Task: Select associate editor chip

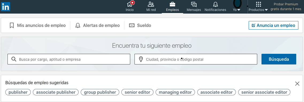Action: (x=217, y=92)
